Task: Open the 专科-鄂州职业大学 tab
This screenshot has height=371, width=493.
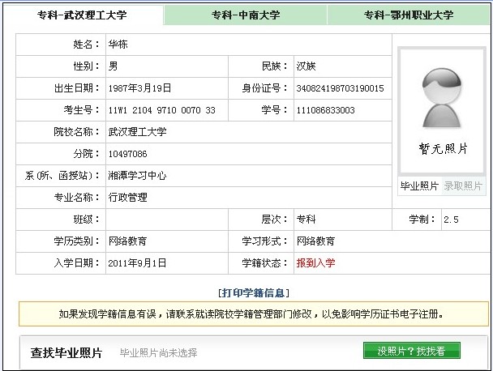Action: 409,15
